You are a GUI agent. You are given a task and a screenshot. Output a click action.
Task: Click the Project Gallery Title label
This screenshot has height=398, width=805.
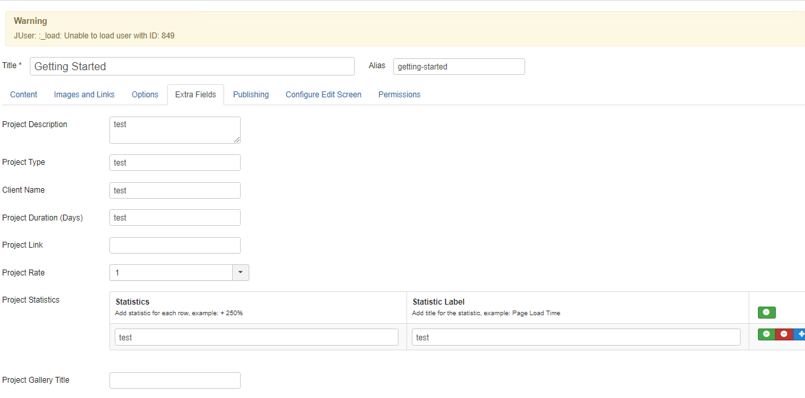(36, 380)
